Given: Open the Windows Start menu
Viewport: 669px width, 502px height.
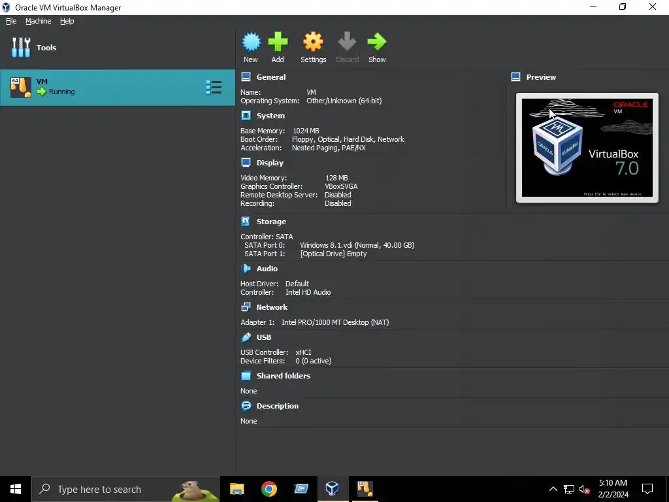Looking at the screenshot, I should (x=16, y=489).
